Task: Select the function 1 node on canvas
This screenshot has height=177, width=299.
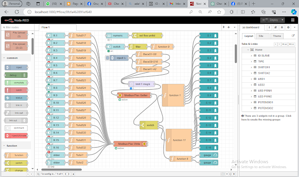Action: [173, 95]
